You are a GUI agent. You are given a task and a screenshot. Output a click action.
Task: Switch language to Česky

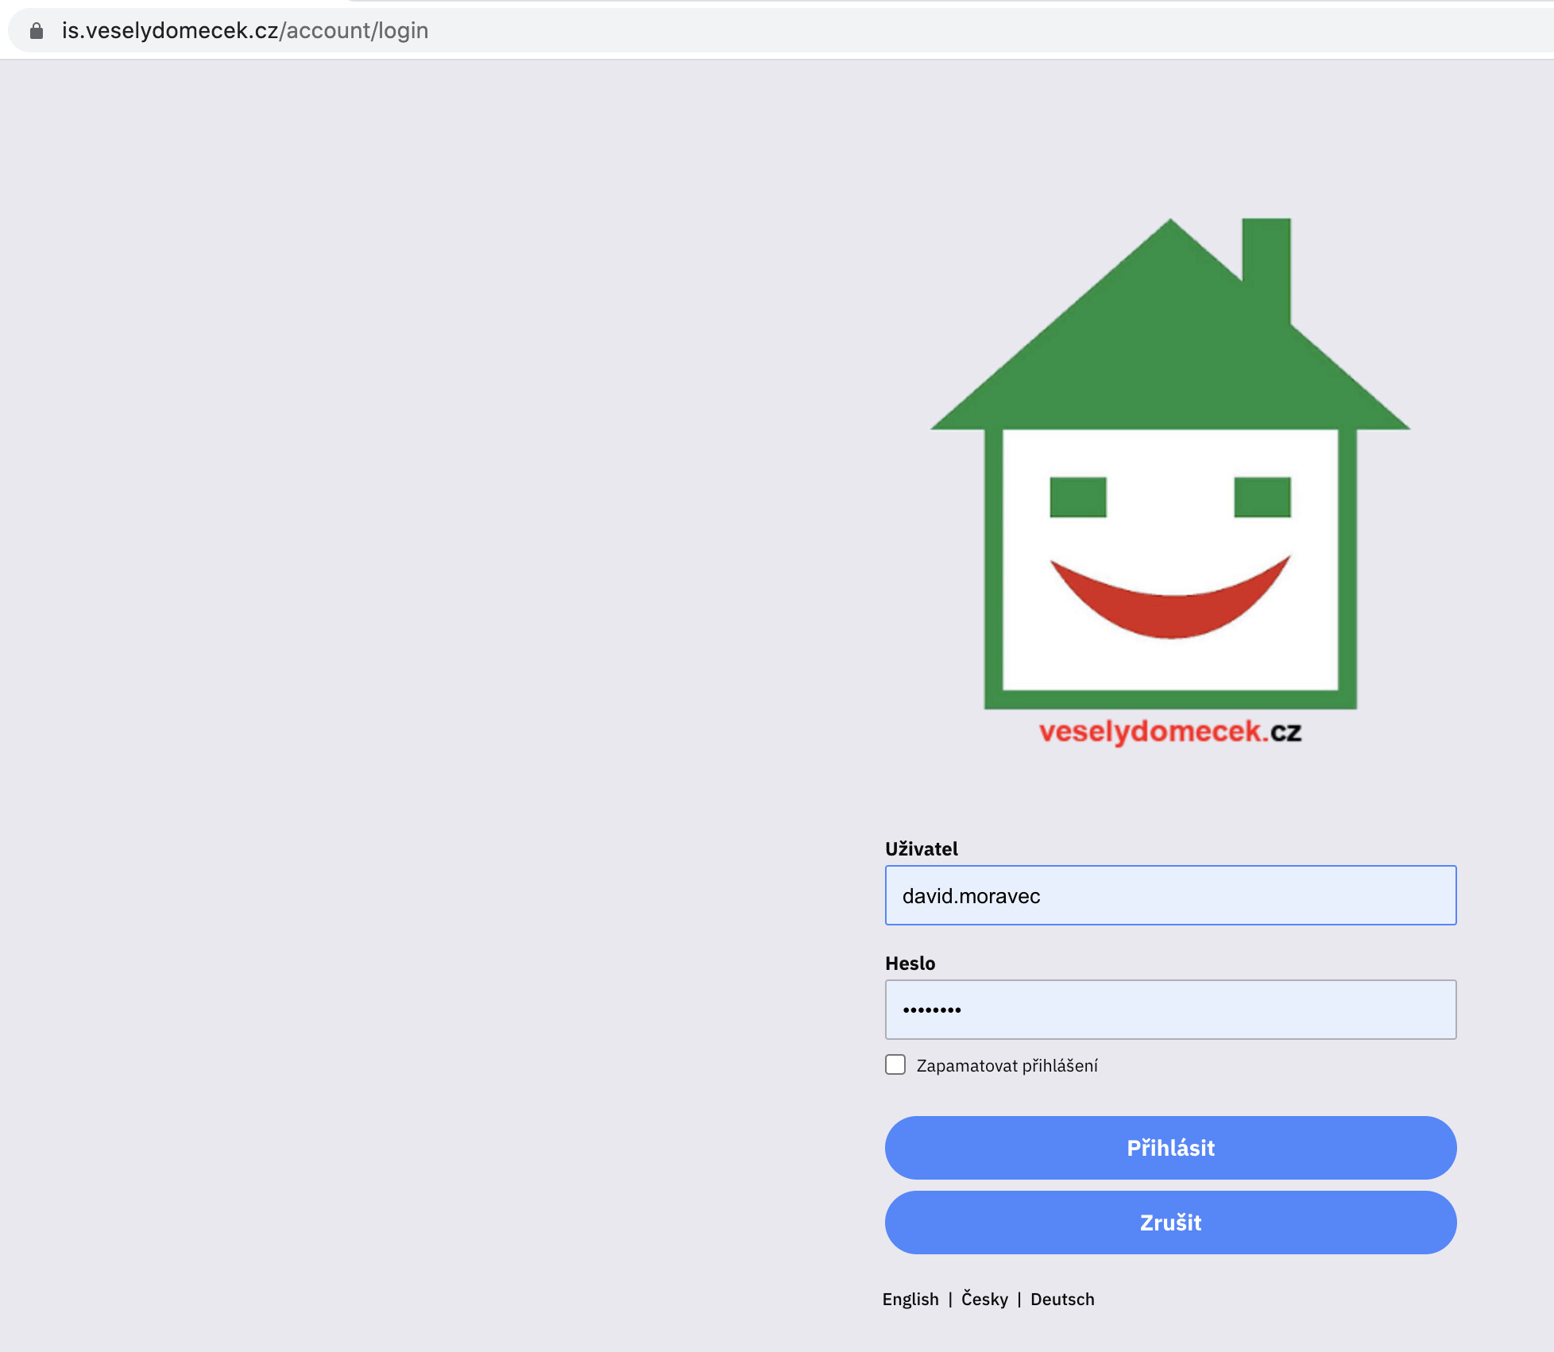[984, 1299]
